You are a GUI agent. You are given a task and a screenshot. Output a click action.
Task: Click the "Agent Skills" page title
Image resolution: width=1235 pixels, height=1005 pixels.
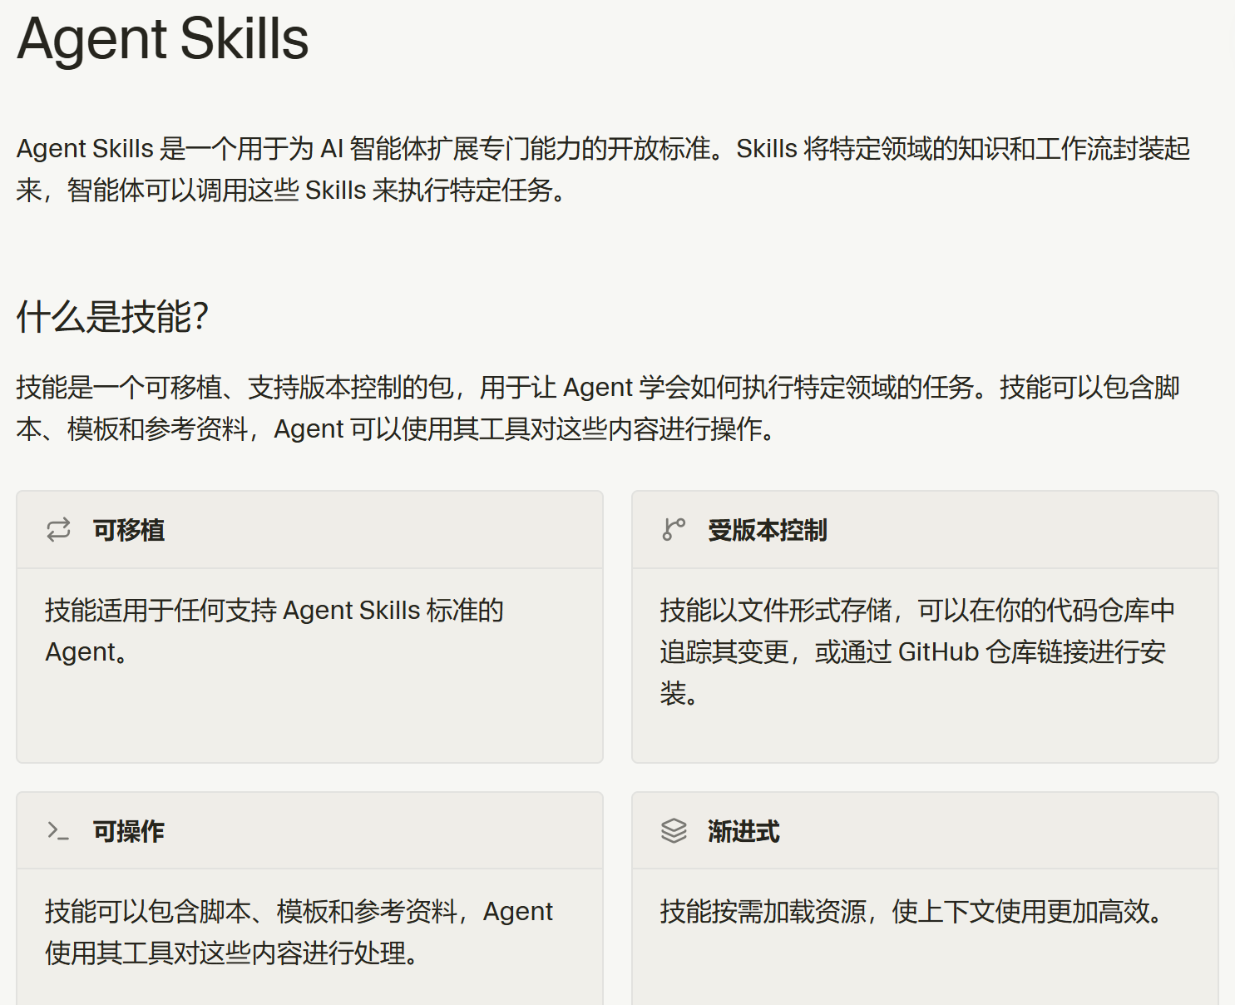click(x=163, y=38)
